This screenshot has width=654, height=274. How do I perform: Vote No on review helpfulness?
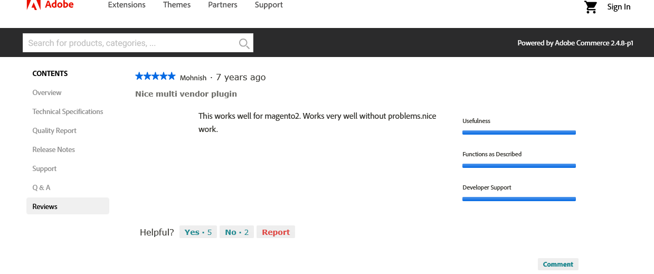click(x=236, y=232)
